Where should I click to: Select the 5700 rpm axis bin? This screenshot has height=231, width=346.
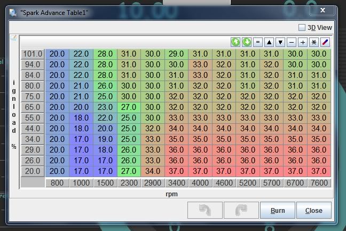[271, 183]
